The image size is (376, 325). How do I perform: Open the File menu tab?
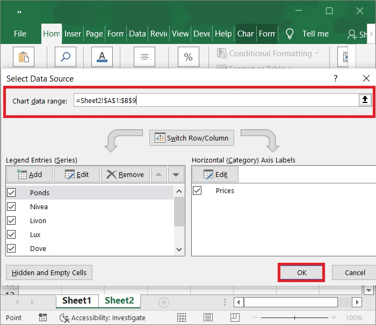(20, 33)
